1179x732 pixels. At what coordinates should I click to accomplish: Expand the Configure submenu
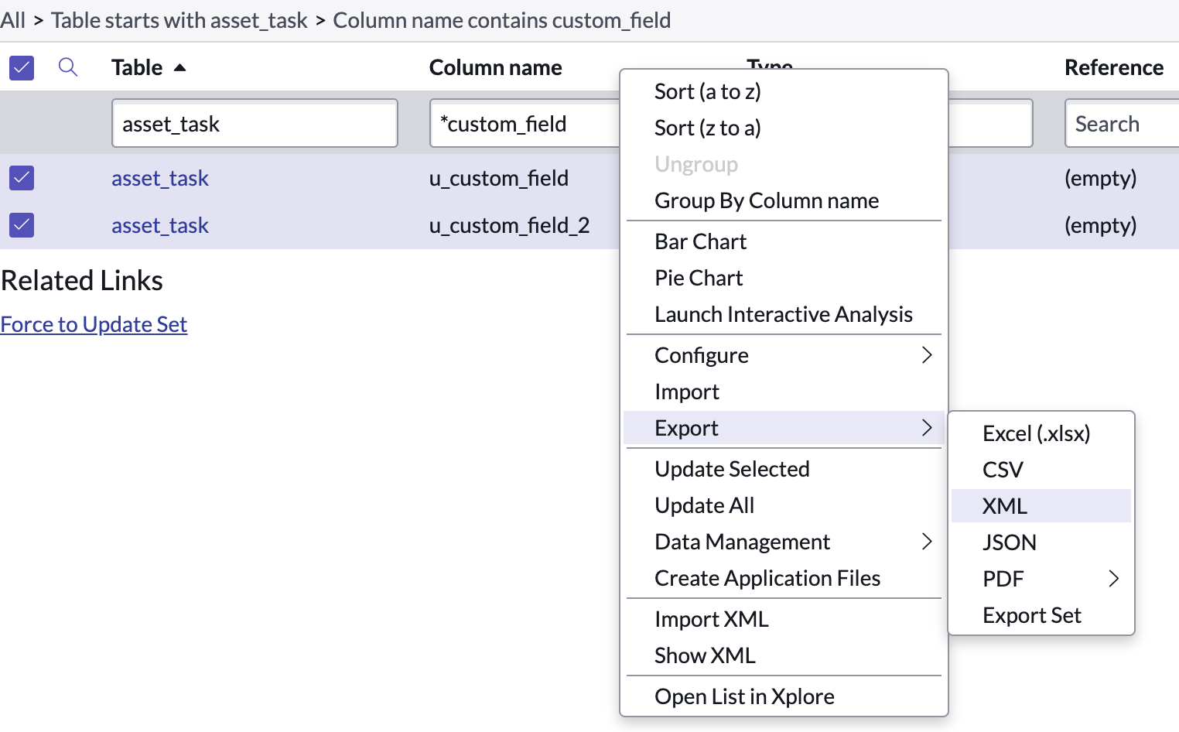[x=784, y=355]
